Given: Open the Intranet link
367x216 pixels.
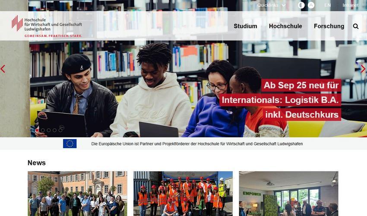Looking at the screenshot, I should pos(351,5).
